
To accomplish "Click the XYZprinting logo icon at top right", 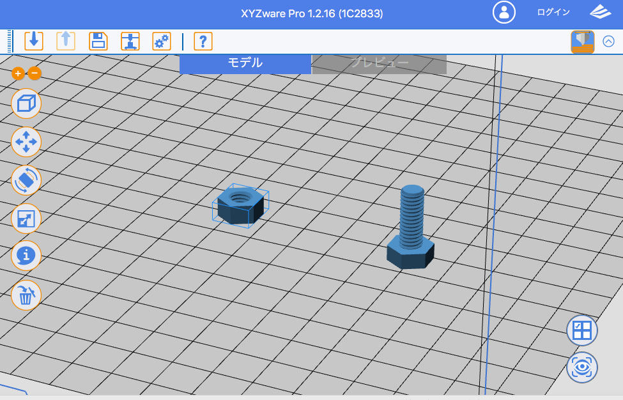I will [x=601, y=12].
